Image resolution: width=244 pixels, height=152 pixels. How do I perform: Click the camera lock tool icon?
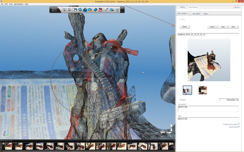click(90, 10)
